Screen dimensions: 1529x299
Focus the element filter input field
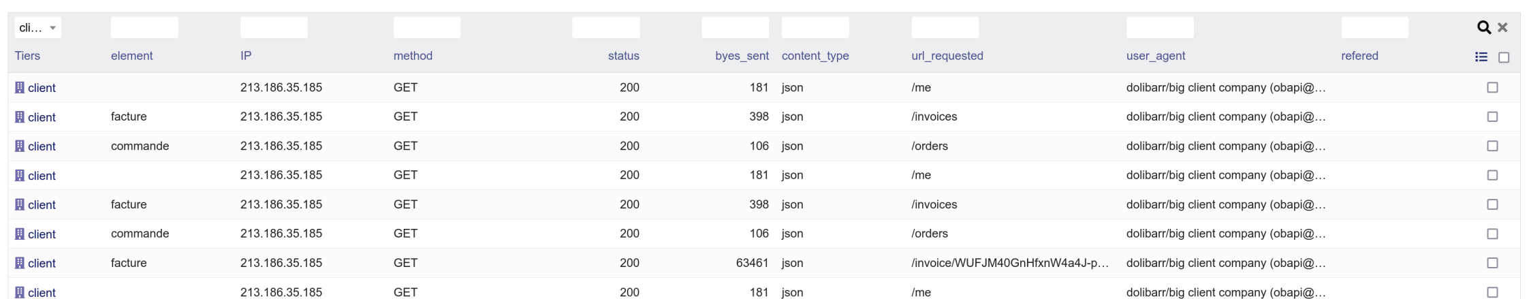(144, 28)
